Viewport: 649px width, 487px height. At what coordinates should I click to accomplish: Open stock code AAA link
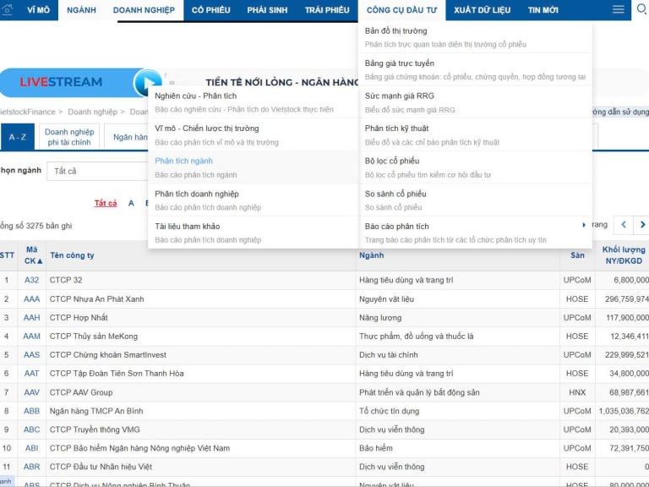pyautogui.click(x=32, y=299)
